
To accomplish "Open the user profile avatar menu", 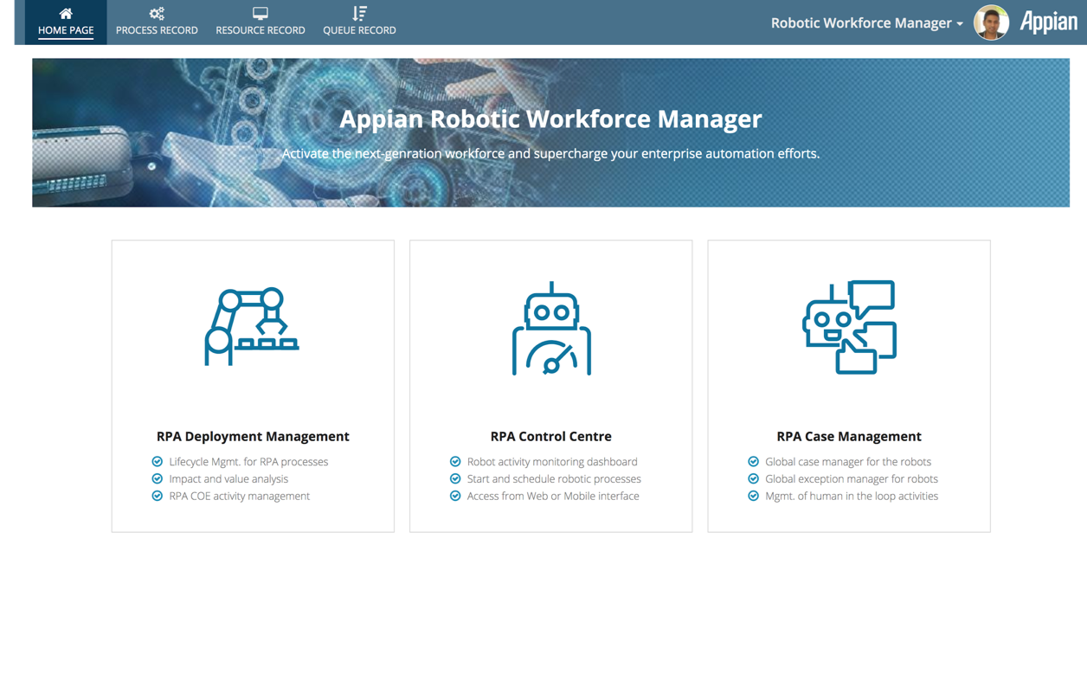I will 991,22.
